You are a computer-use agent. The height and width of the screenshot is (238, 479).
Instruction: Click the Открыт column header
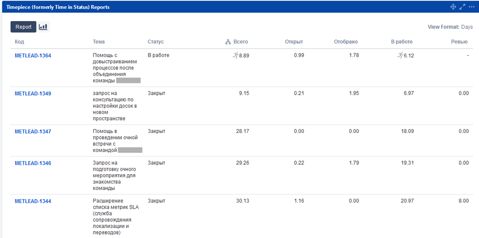tap(294, 42)
